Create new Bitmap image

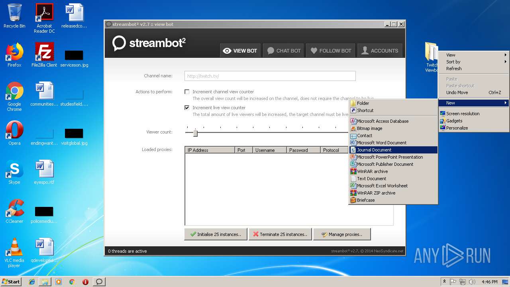click(x=393, y=128)
